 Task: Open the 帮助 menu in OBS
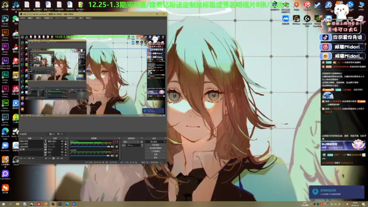(89, 18)
